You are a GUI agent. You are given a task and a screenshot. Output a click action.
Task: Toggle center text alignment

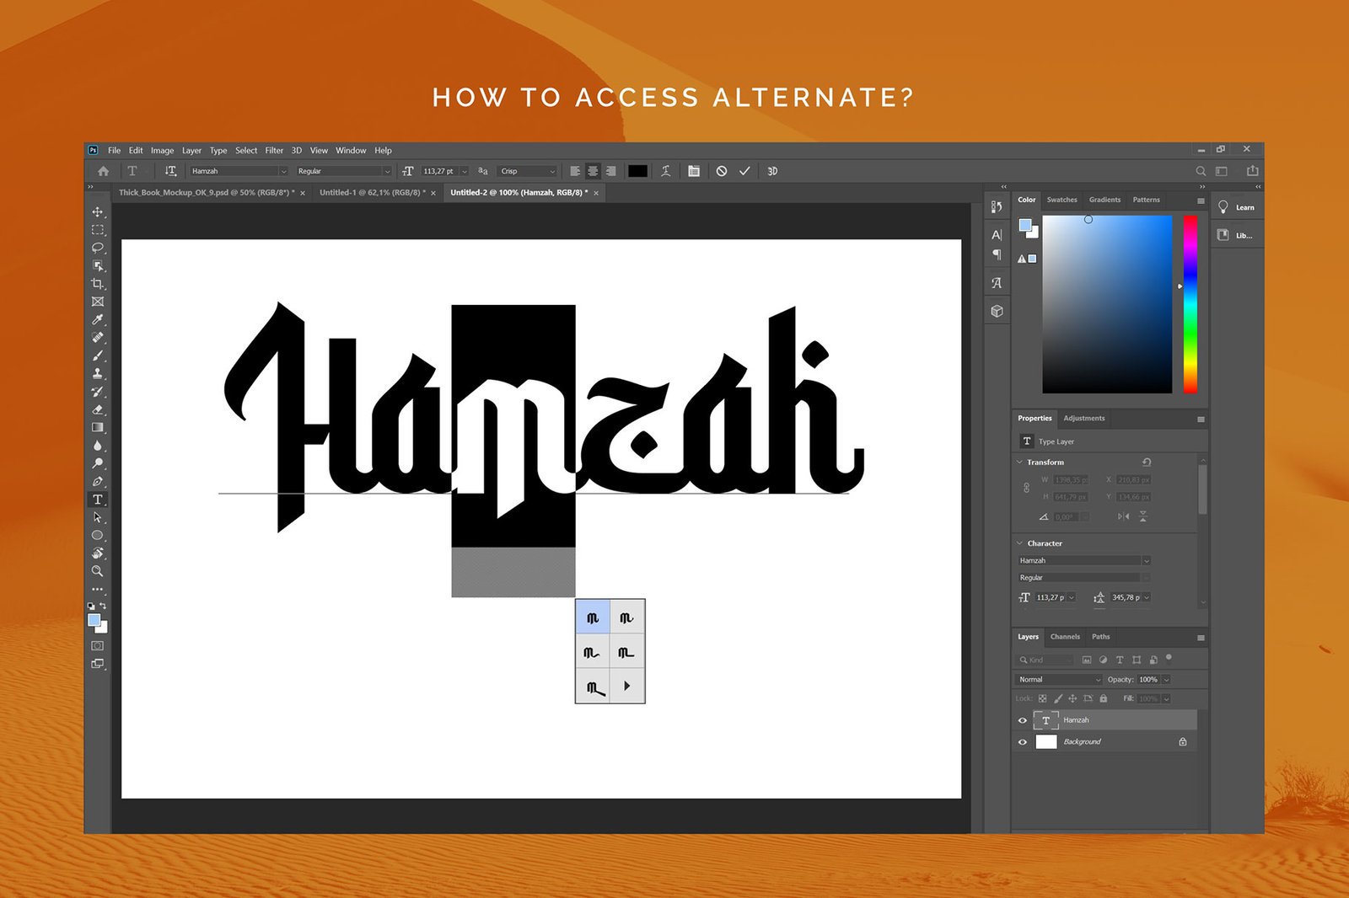593,171
